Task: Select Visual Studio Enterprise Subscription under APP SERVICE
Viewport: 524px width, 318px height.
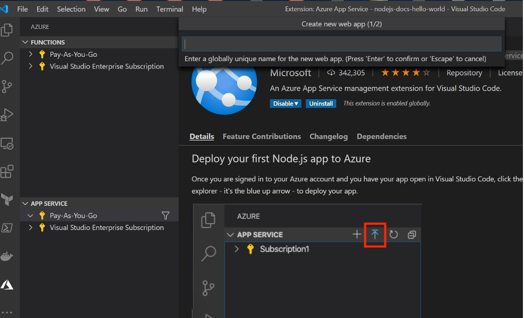Action: click(x=107, y=227)
